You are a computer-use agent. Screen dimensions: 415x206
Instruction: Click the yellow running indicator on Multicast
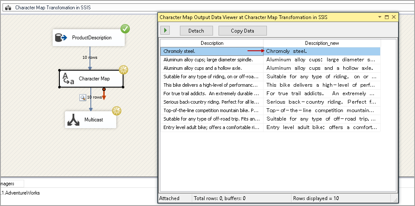coord(117,111)
